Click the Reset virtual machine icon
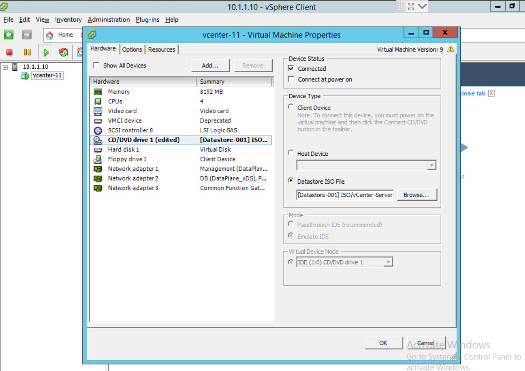 click(64, 52)
